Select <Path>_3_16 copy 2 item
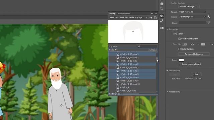 coord(132,64)
